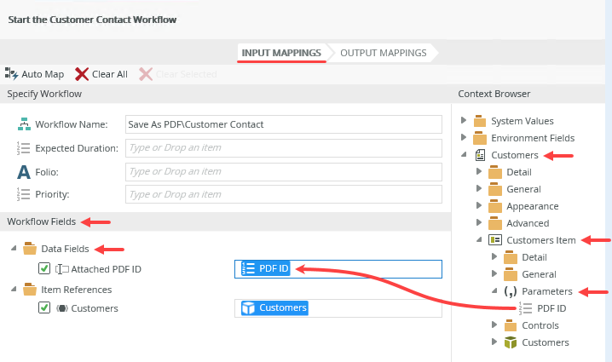
Task: Switch to the Output Mappings tab
Action: point(383,53)
